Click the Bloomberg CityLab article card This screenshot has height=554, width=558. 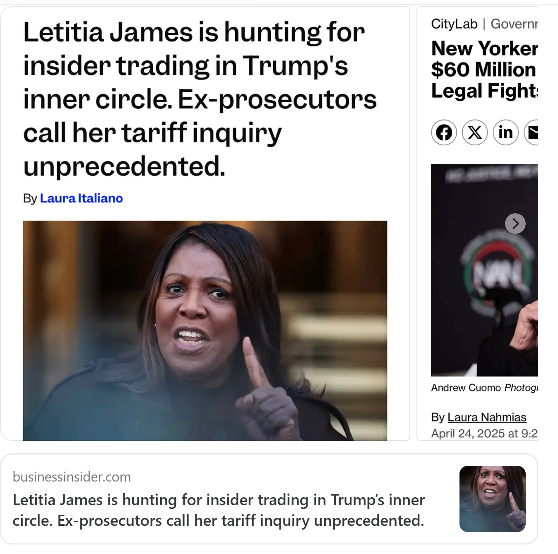point(478,224)
